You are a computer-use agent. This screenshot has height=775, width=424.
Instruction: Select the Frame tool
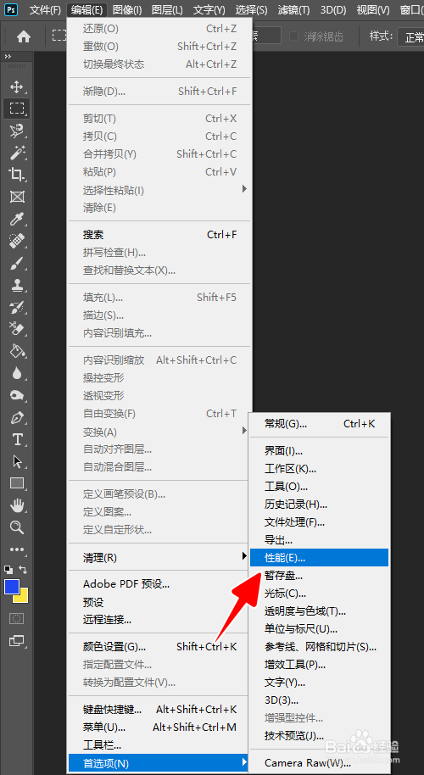17,198
